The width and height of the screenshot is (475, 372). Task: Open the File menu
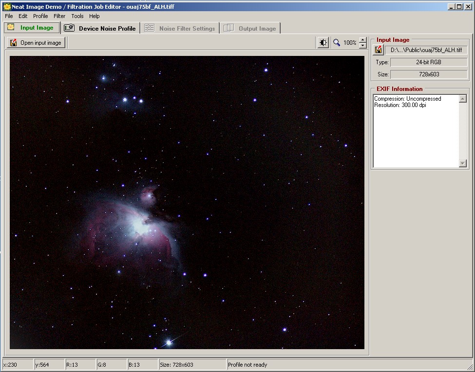[x=9, y=16]
